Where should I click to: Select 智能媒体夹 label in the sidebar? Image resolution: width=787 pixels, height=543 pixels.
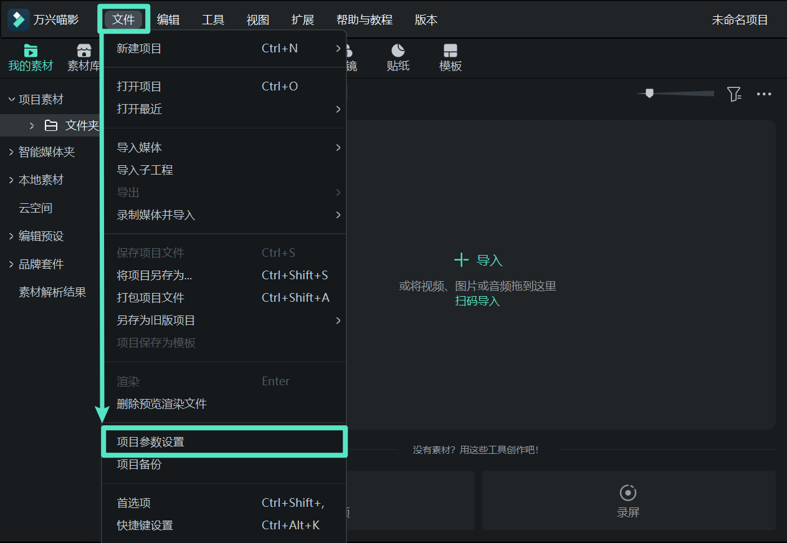47,151
